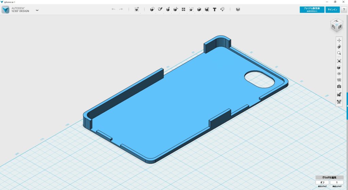
Task: Open the Primitives shapes menu icon
Action: click(152, 9)
